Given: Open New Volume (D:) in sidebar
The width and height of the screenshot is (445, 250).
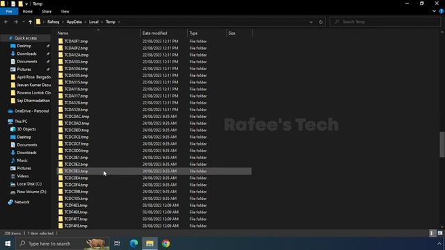Looking at the screenshot, I should [x=31, y=192].
